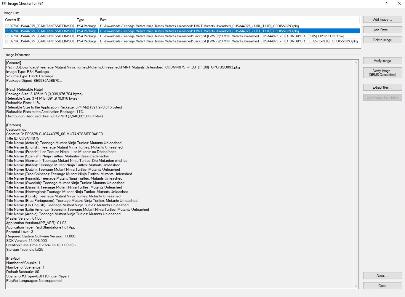Click the Close button at bottom right
The width and height of the screenshot is (405, 297).
(x=382, y=286)
